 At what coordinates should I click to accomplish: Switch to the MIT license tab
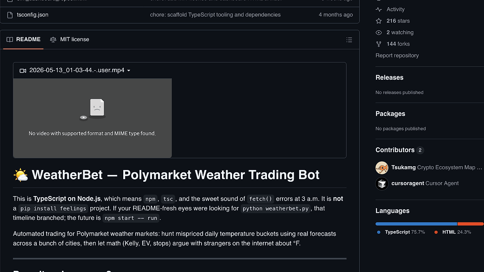tap(70, 39)
